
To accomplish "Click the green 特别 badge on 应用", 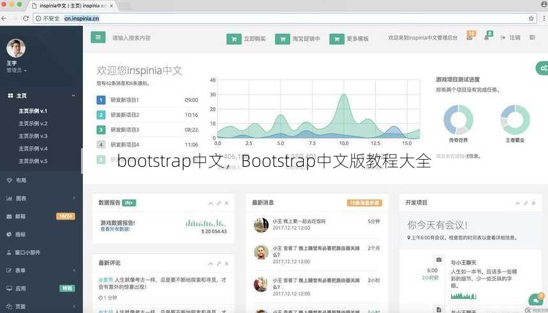I will [67, 289].
